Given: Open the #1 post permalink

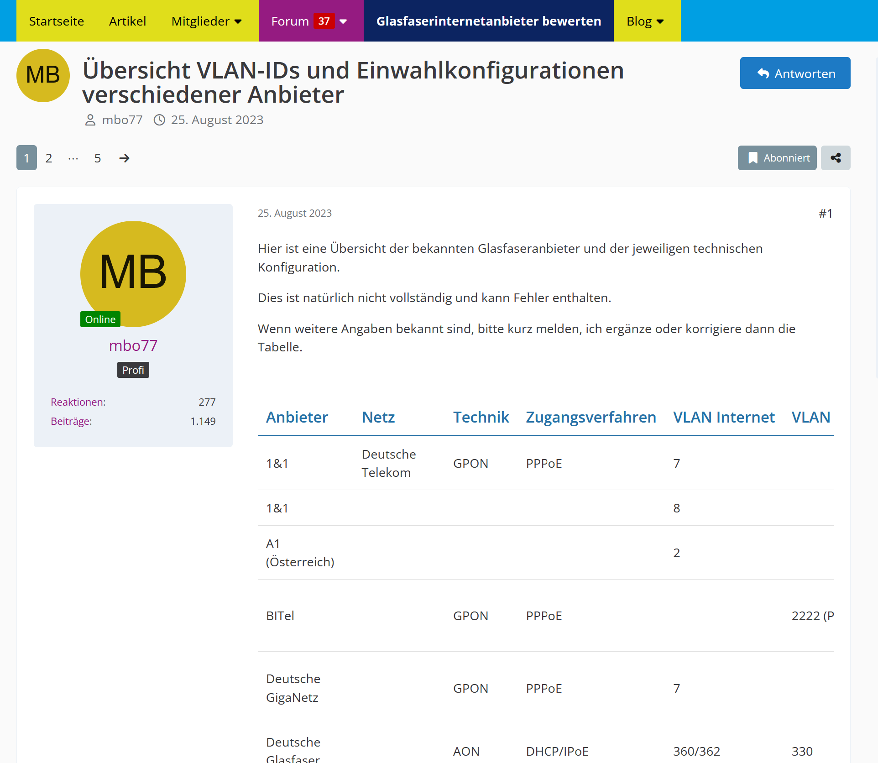Looking at the screenshot, I should pyautogui.click(x=826, y=213).
